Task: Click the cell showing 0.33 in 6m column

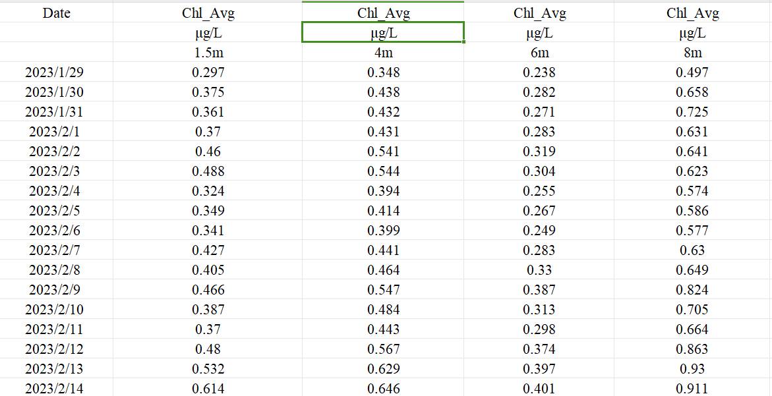Action: pyautogui.click(x=539, y=270)
